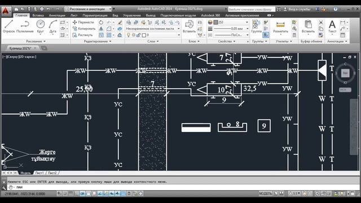Image resolution: width=361 pixels, height=203 pixels.
Task: Switch to the Параметризация ribbon tab
Action: [x=95, y=15]
